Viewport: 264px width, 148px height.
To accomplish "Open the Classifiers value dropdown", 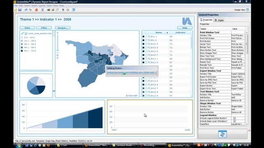I will coord(238,124).
